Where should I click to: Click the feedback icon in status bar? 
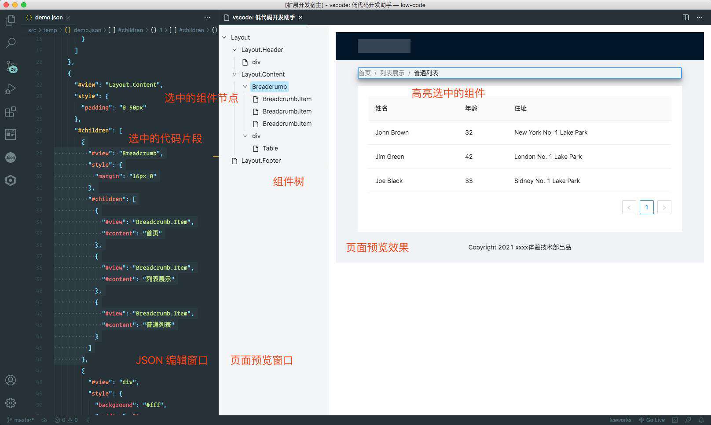tap(688, 420)
